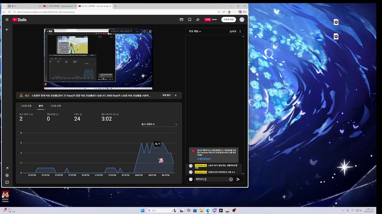382x214 pixels.
Task: Reset the stream key with the refresh icon
Action: pyautogui.click(x=144, y=31)
